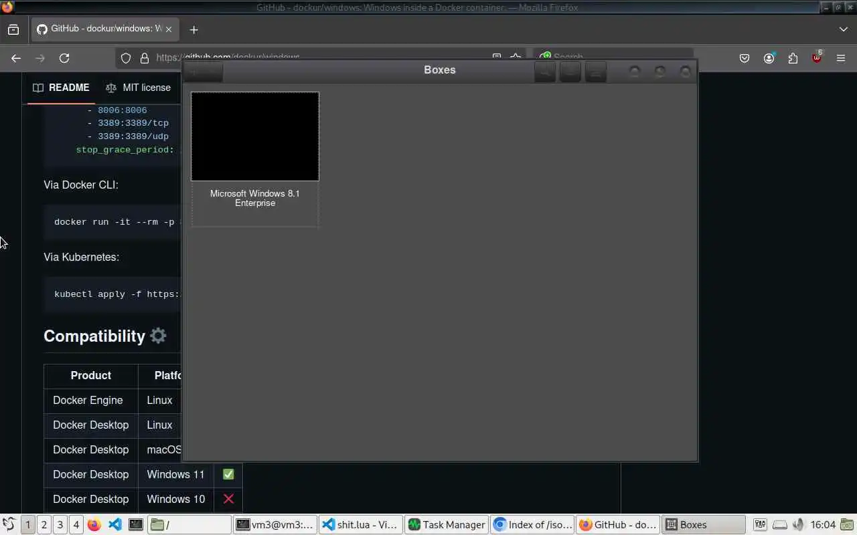Switch to workspace 1
Screen dimensions: 857x535
coord(28,525)
